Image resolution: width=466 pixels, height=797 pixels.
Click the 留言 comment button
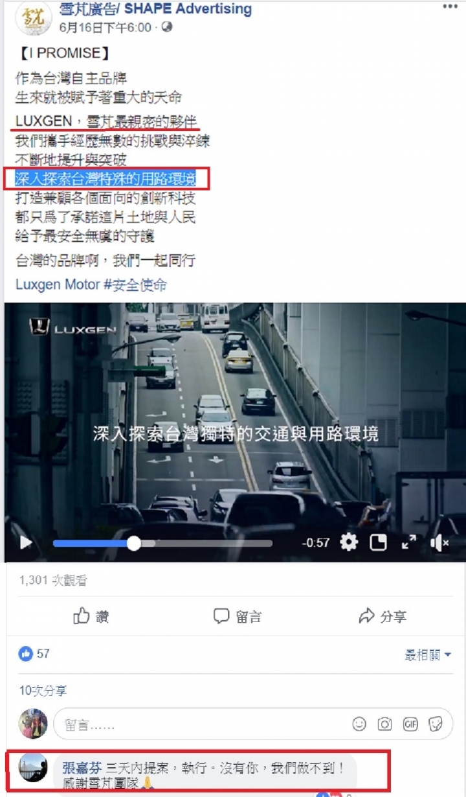click(x=238, y=616)
